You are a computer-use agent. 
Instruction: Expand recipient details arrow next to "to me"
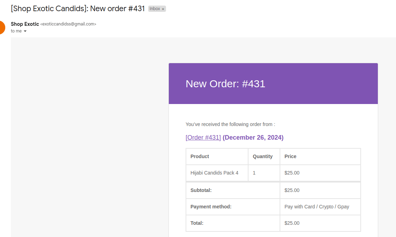coord(25,31)
